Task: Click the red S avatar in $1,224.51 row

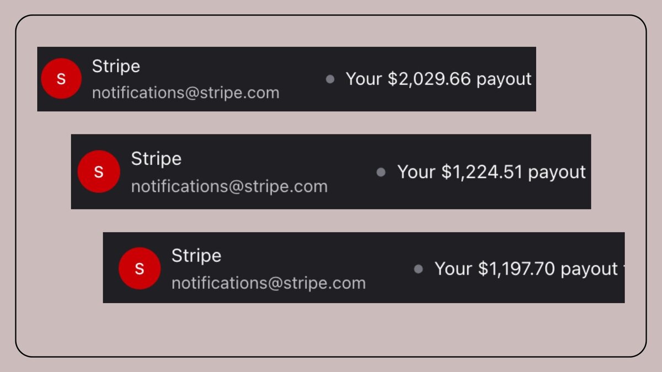Action: [x=99, y=171]
